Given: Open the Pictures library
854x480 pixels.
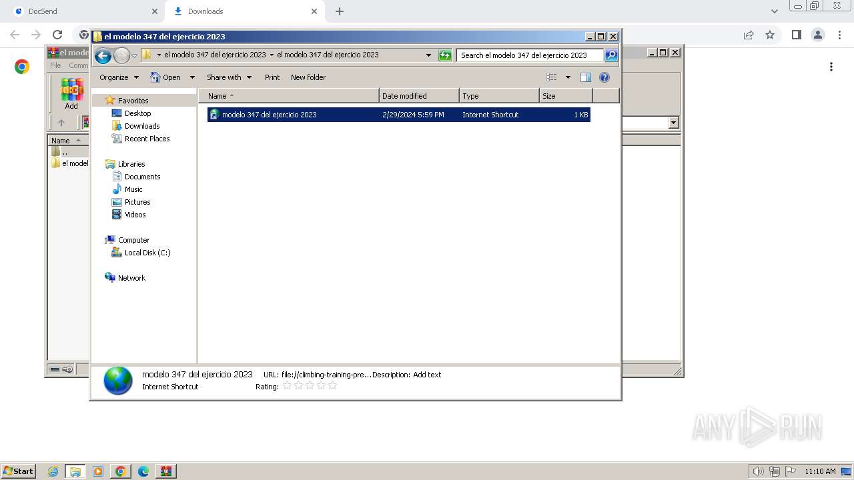Looking at the screenshot, I should 137,202.
